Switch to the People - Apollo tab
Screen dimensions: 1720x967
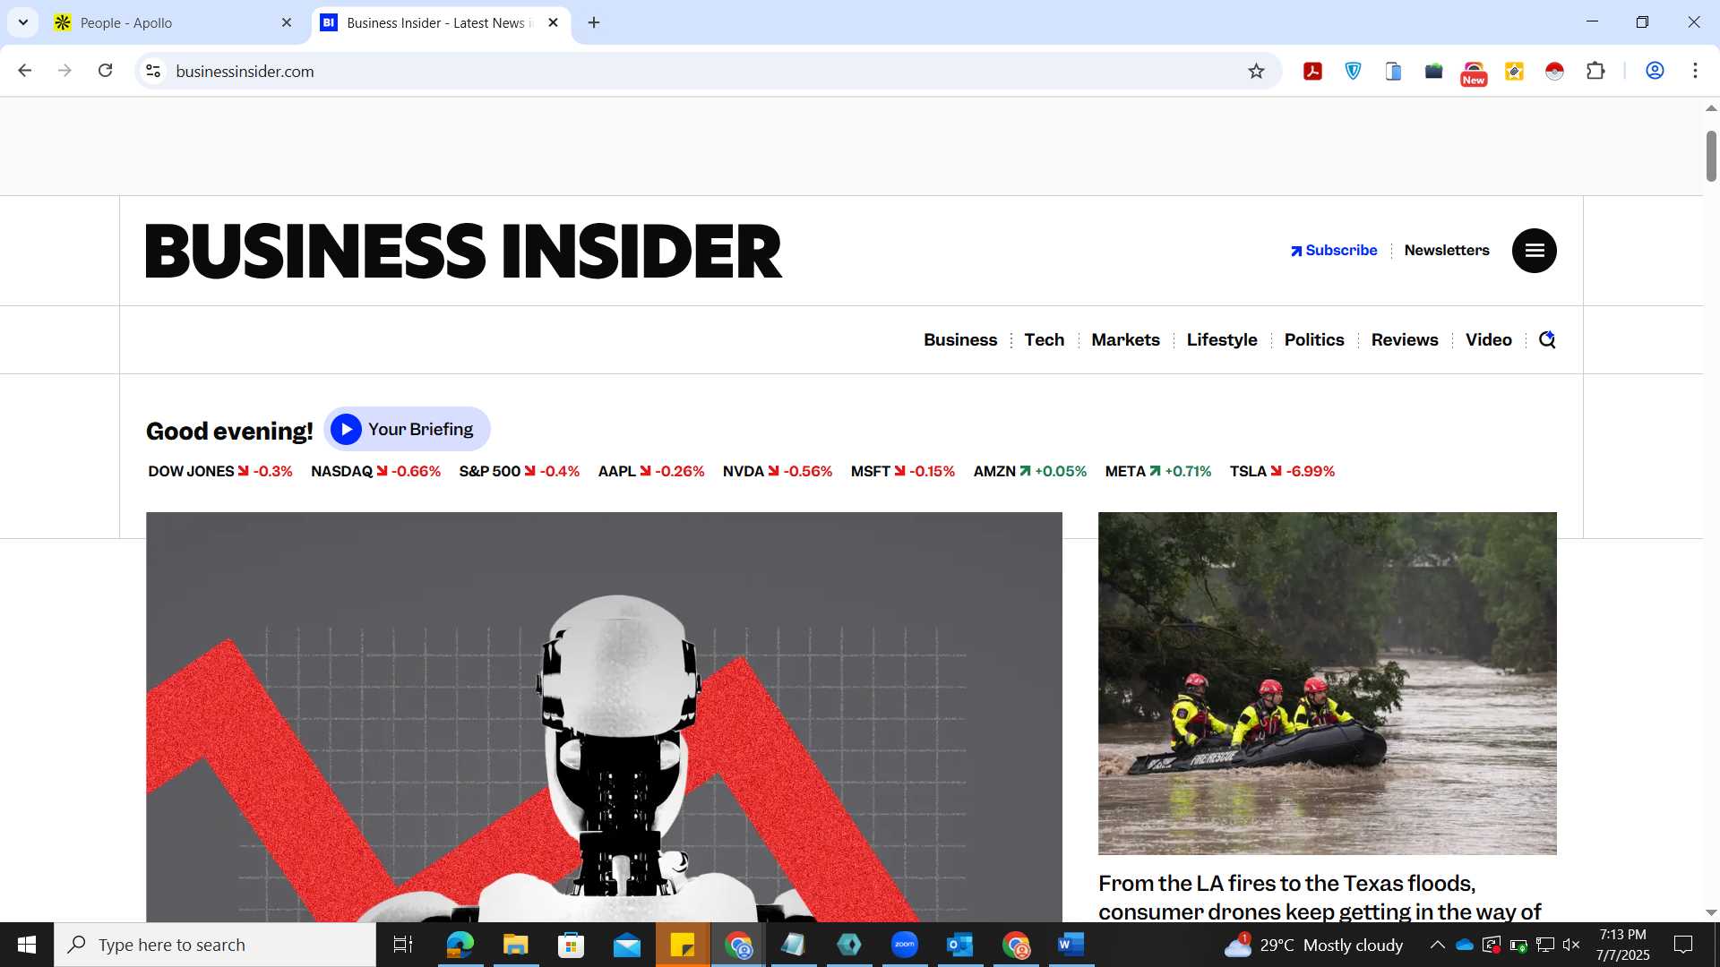[174, 23]
